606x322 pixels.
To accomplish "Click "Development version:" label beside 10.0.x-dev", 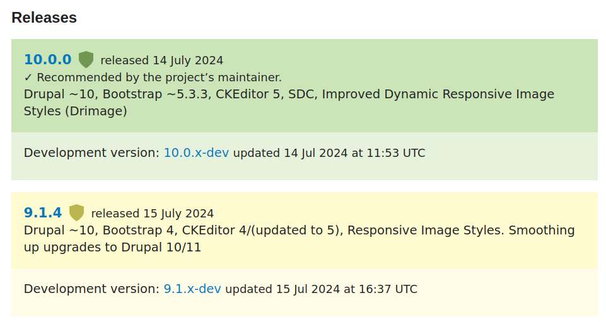I will 91,152.
